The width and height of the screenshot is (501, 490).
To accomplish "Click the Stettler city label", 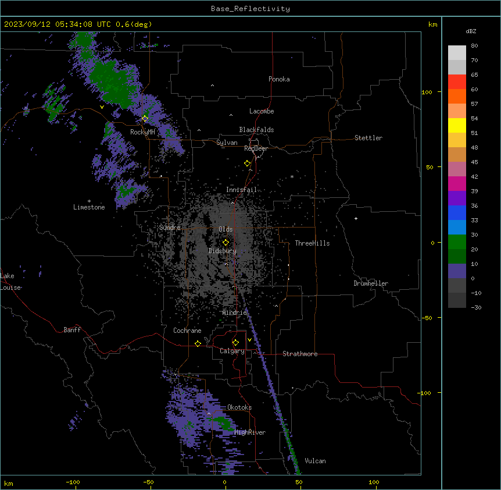I will (368, 138).
